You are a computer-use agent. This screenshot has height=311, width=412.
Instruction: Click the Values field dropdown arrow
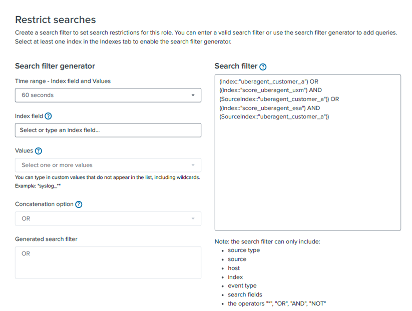point(193,165)
